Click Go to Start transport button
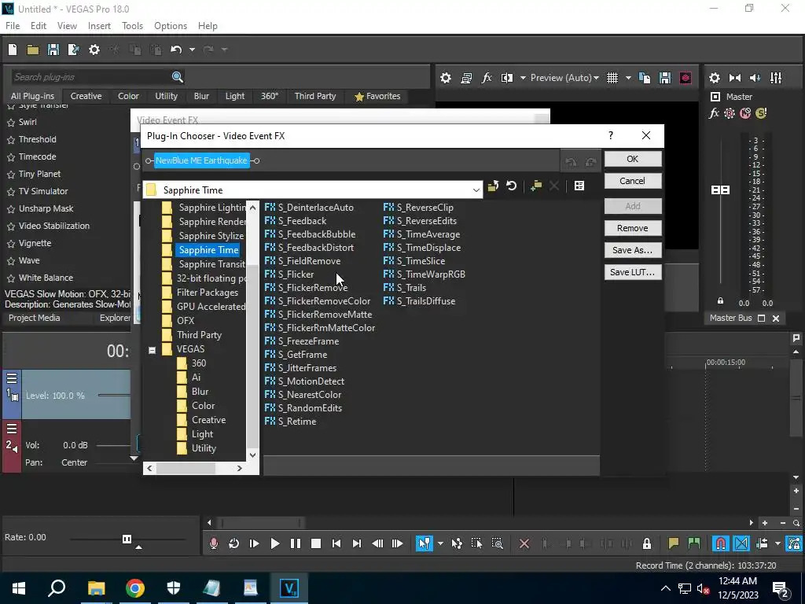The image size is (805, 604). pos(336,543)
